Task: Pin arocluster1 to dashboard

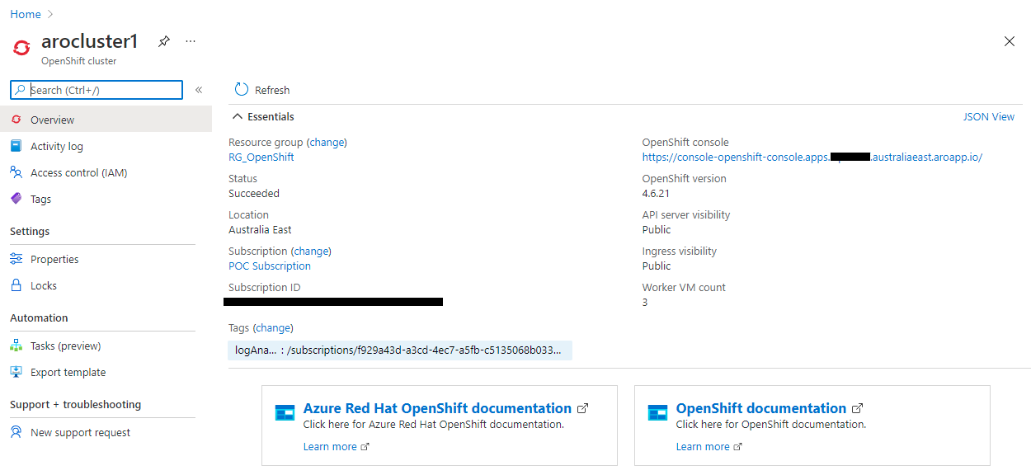Action: 162,40
